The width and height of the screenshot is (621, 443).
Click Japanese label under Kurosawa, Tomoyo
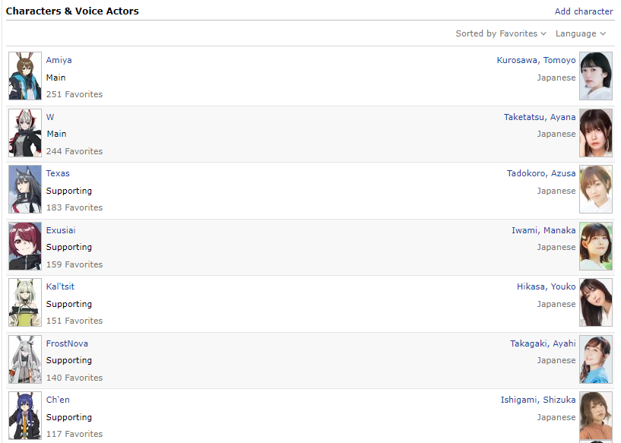(x=556, y=78)
